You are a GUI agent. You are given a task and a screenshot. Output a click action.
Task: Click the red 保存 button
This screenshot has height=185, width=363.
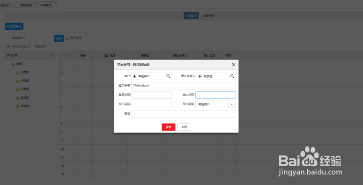(169, 127)
